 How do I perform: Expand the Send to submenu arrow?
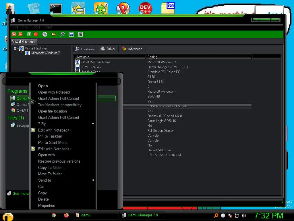pyautogui.click(x=93, y=180)
